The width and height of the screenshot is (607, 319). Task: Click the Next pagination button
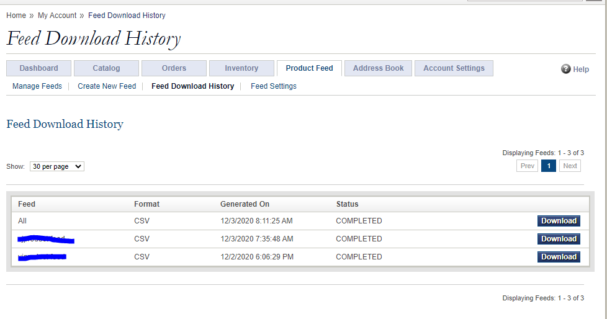point(570,166)
